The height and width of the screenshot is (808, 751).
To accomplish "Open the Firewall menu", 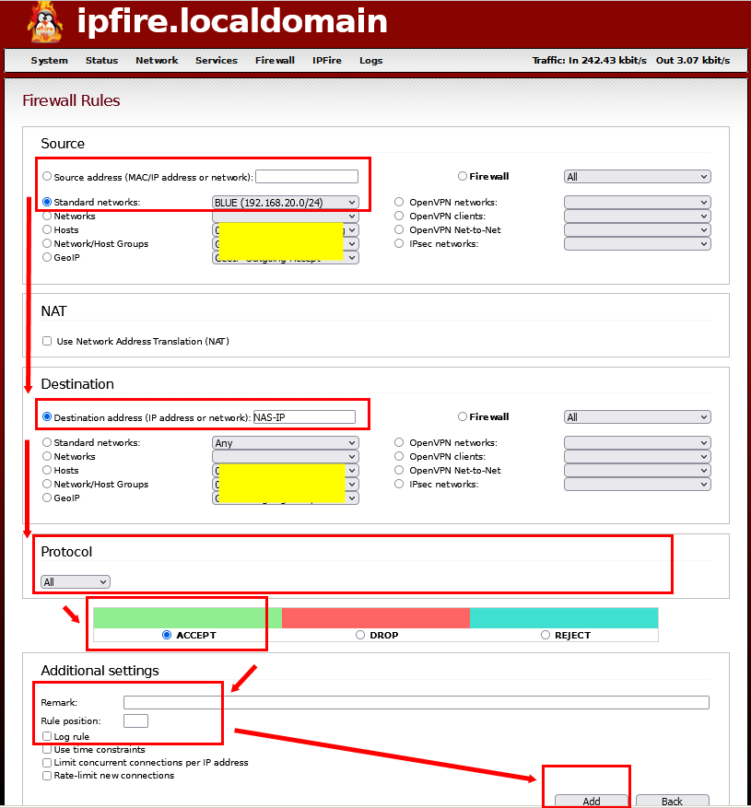I will click(275, 60).
